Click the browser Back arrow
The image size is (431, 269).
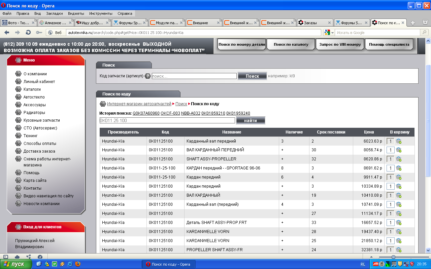[7, 33]
